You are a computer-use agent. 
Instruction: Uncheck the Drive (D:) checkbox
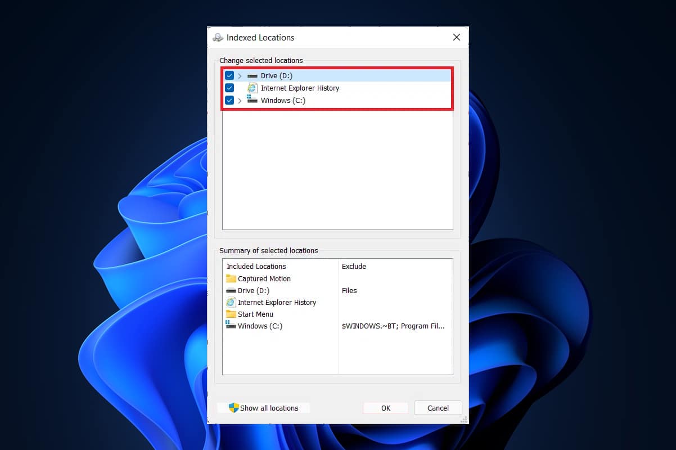pyautogui.click(x=229, y=75)
